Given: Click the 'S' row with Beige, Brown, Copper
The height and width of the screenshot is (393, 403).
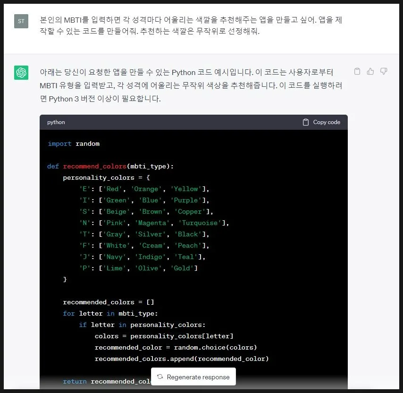Looking at the screenshot, I should pos(146,211).
